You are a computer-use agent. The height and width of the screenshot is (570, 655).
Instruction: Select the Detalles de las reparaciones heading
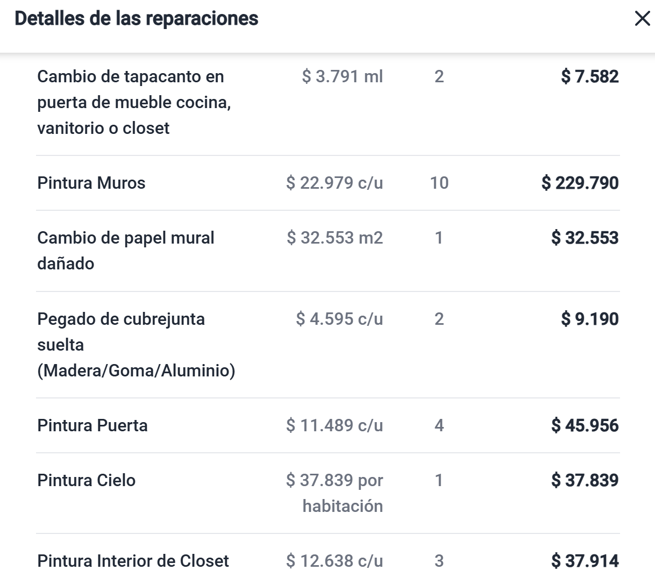137,18
